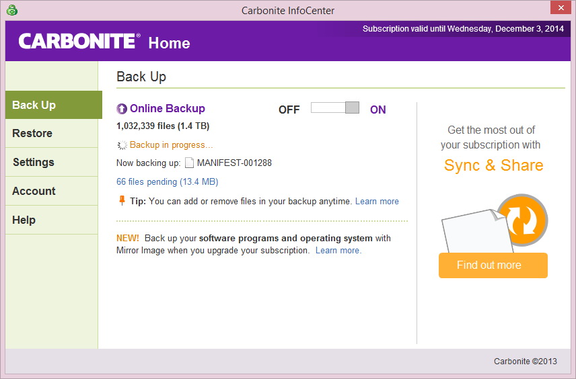The image size is (576, 379).
Task: Open the 66 files pending link
Action: pos(167,182)
